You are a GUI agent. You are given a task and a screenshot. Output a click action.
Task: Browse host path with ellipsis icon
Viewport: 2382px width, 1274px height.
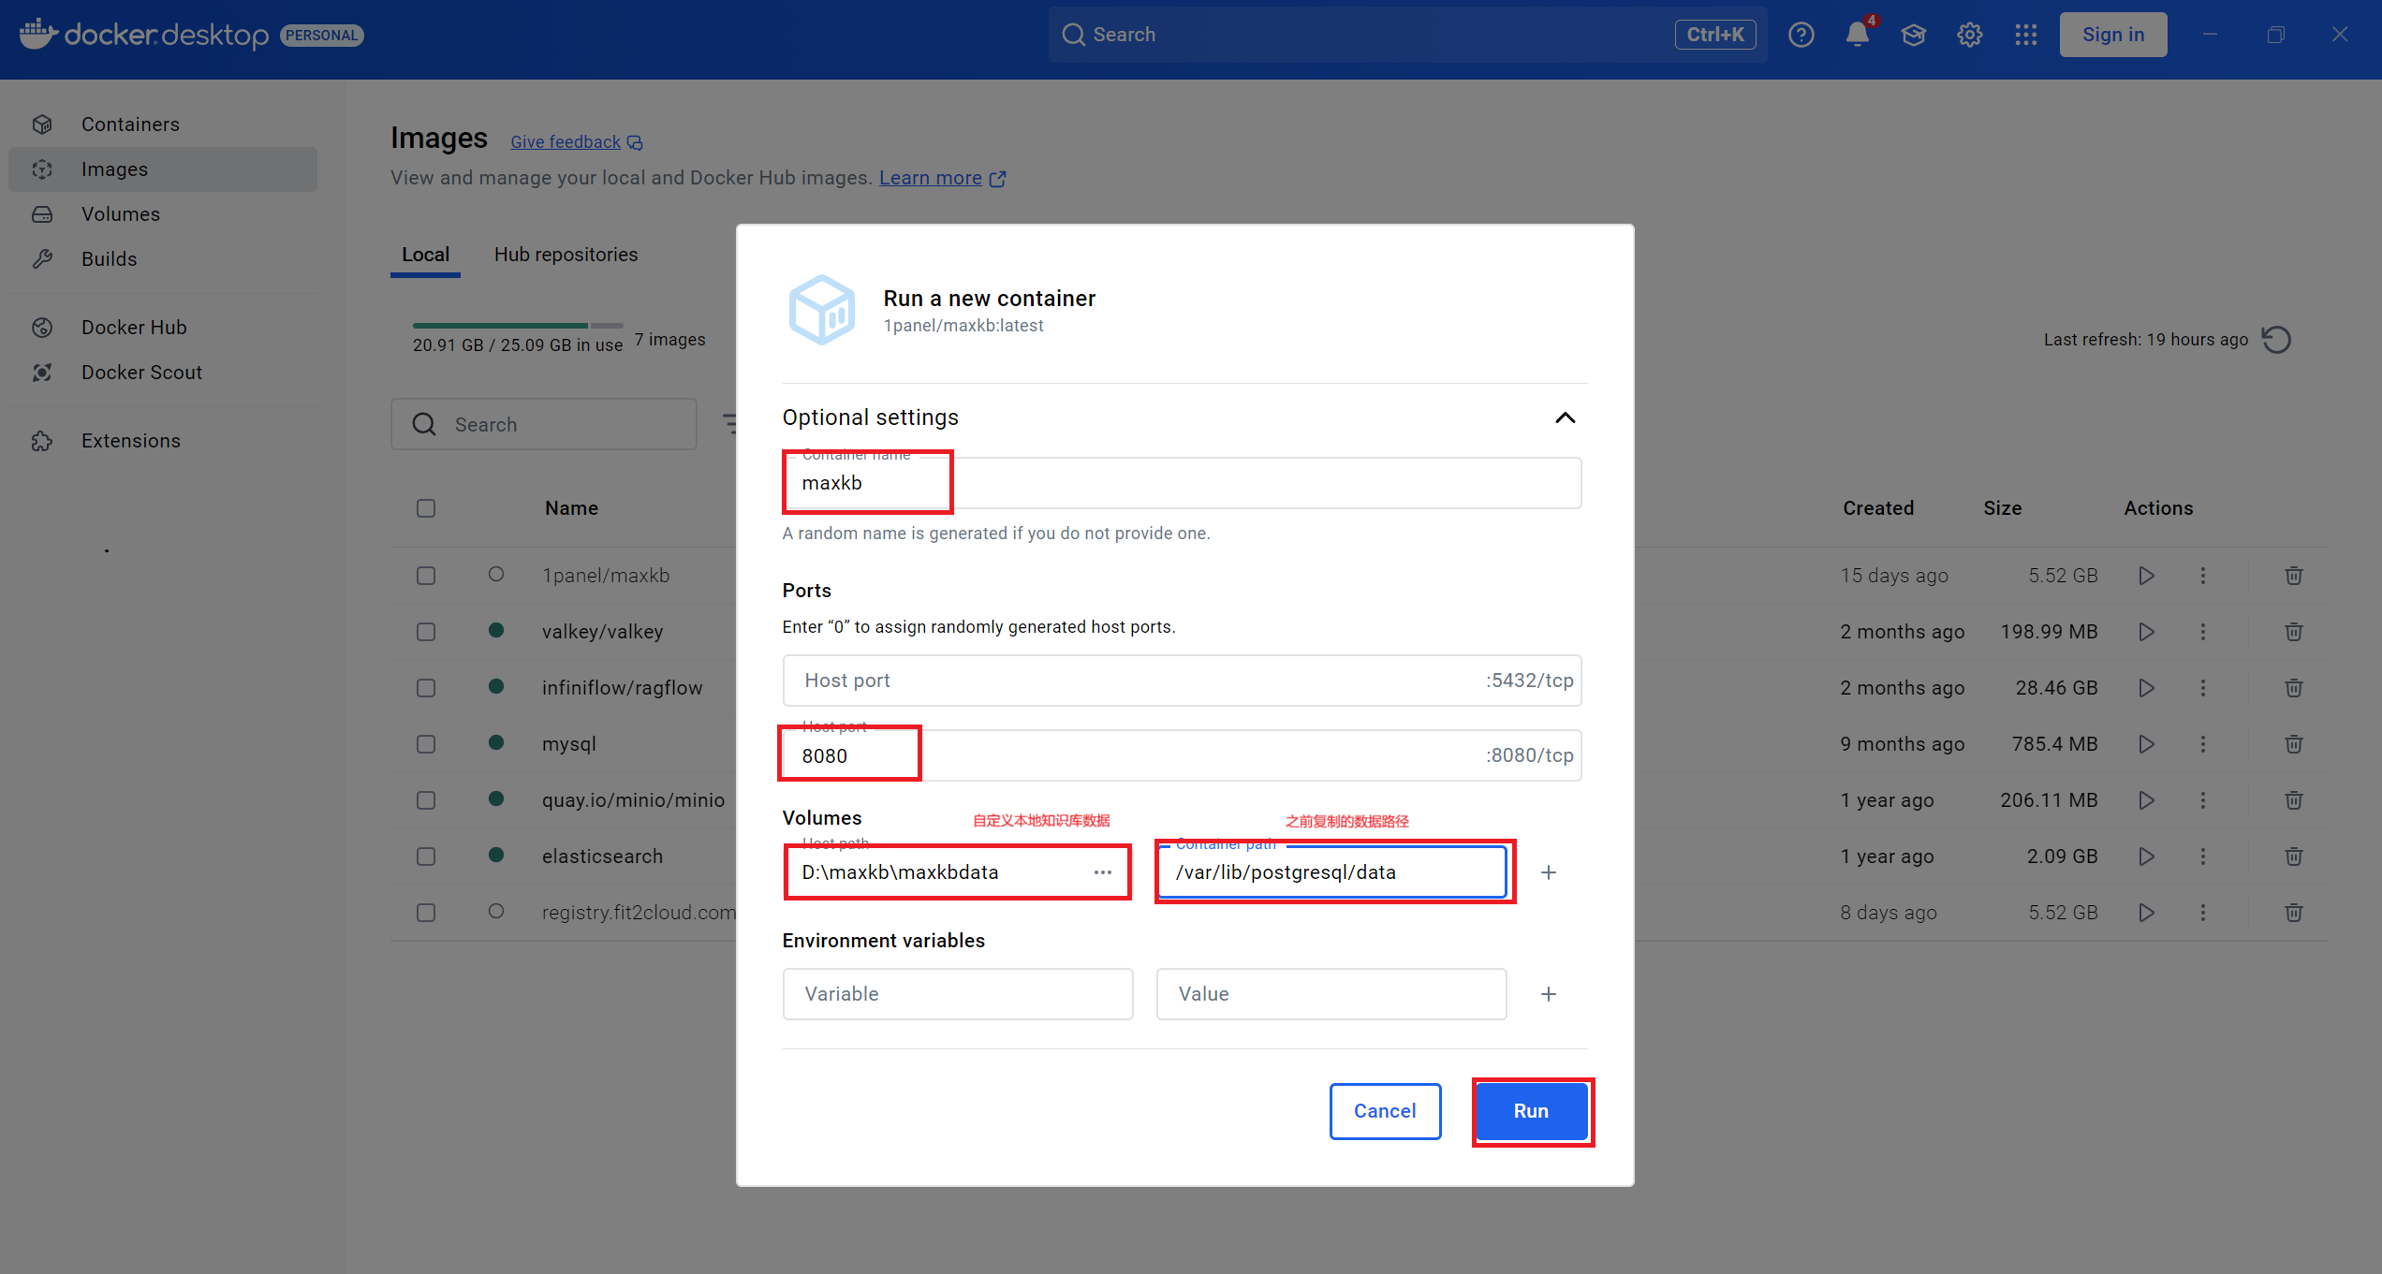[x=1102, y=872]
